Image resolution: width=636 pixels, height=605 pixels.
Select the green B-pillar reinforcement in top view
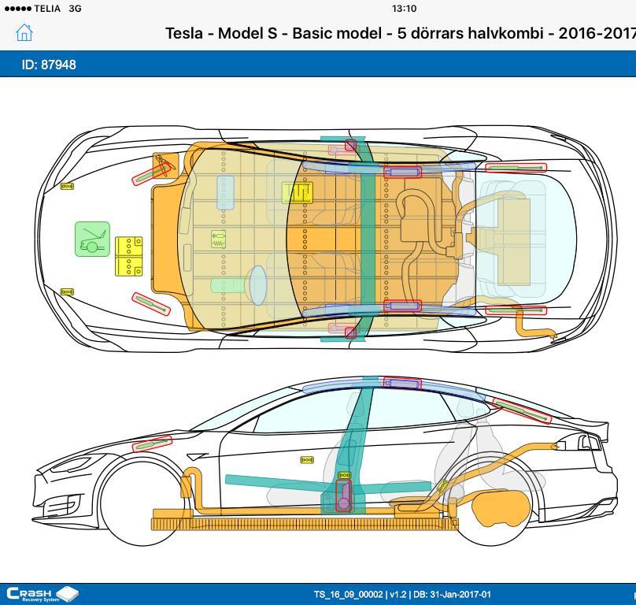click(367, 239)
